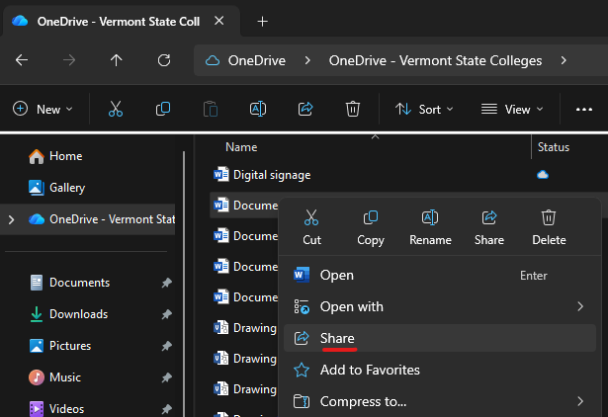
Task: Click the cloud status icon for Digital signage
Action: [543, 175]
